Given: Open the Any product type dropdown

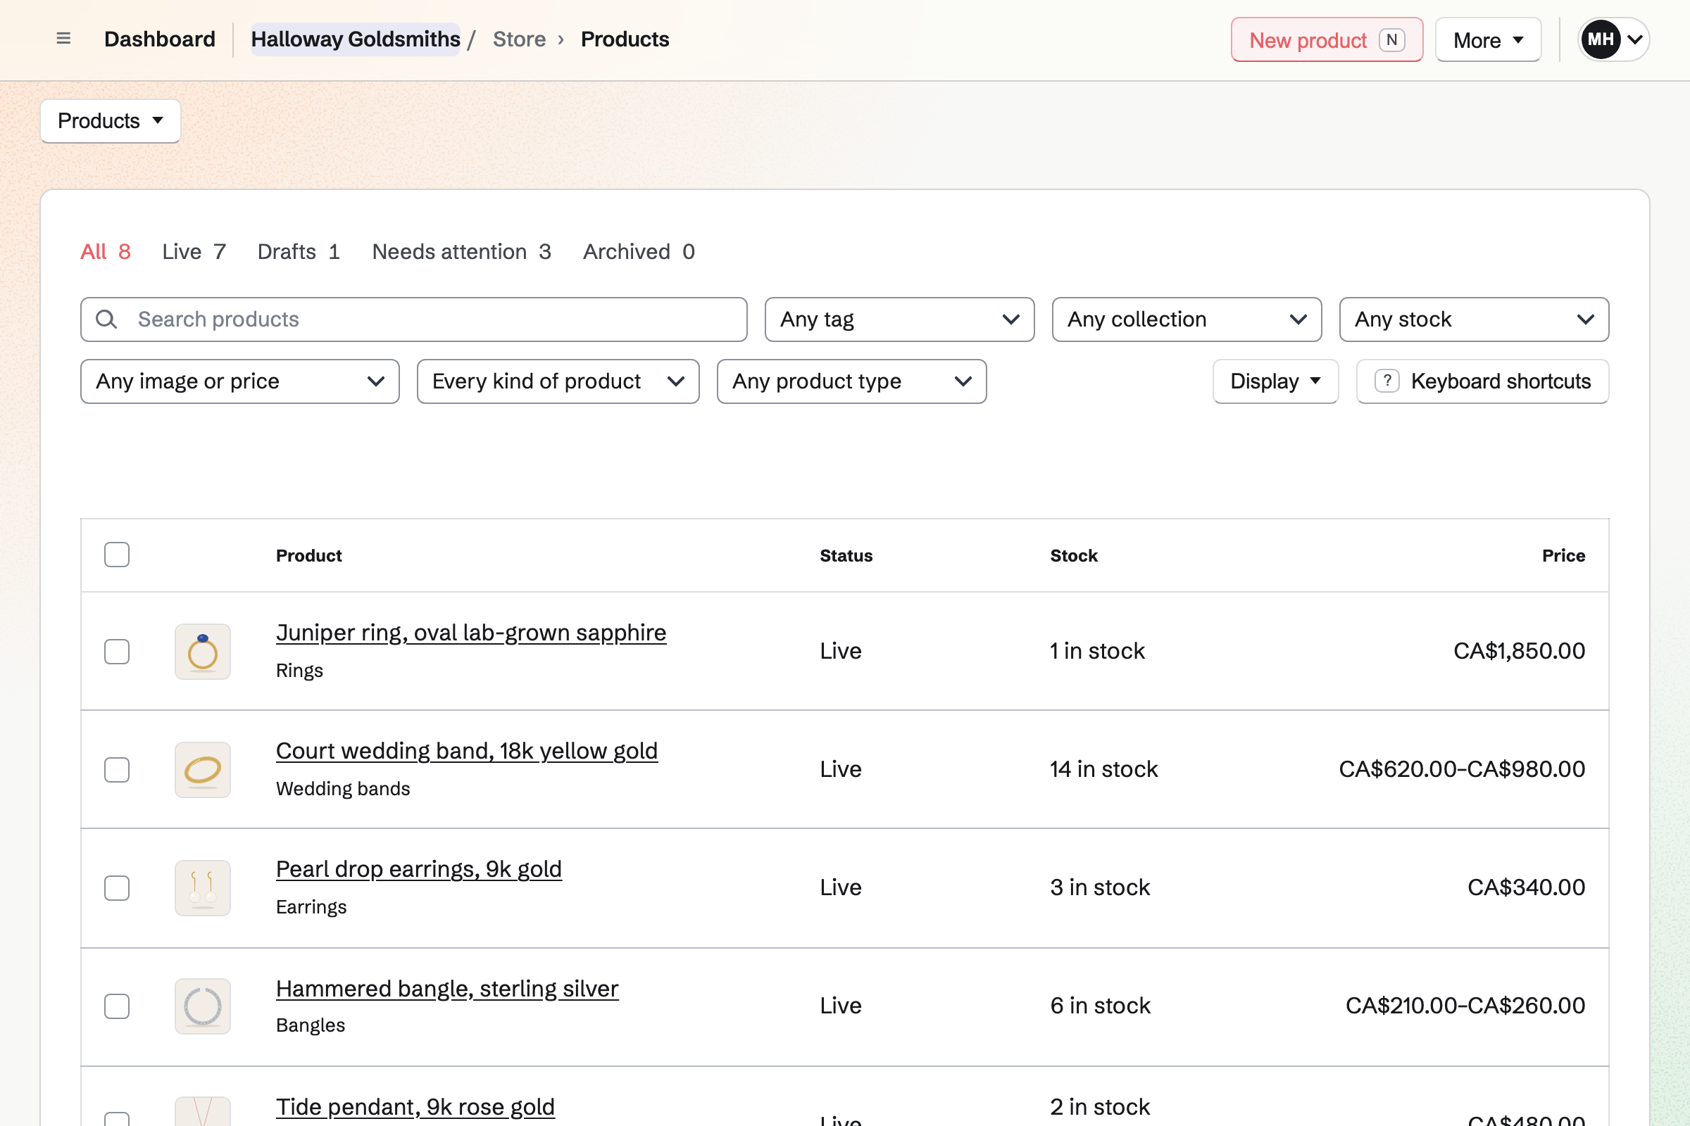Looking at the screenshot, I should pyautogui.click(x=851, y=381).
